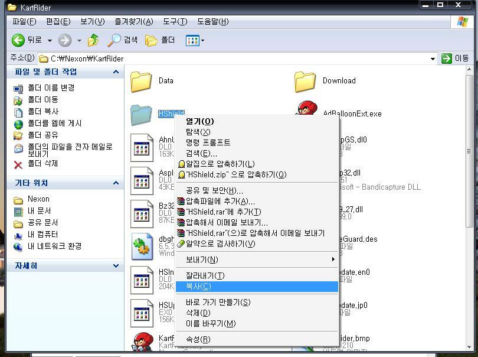Click the gray Forward arrow icon
Image resolution: width=478 pixels, height=357 pixels.
point(65,40)
